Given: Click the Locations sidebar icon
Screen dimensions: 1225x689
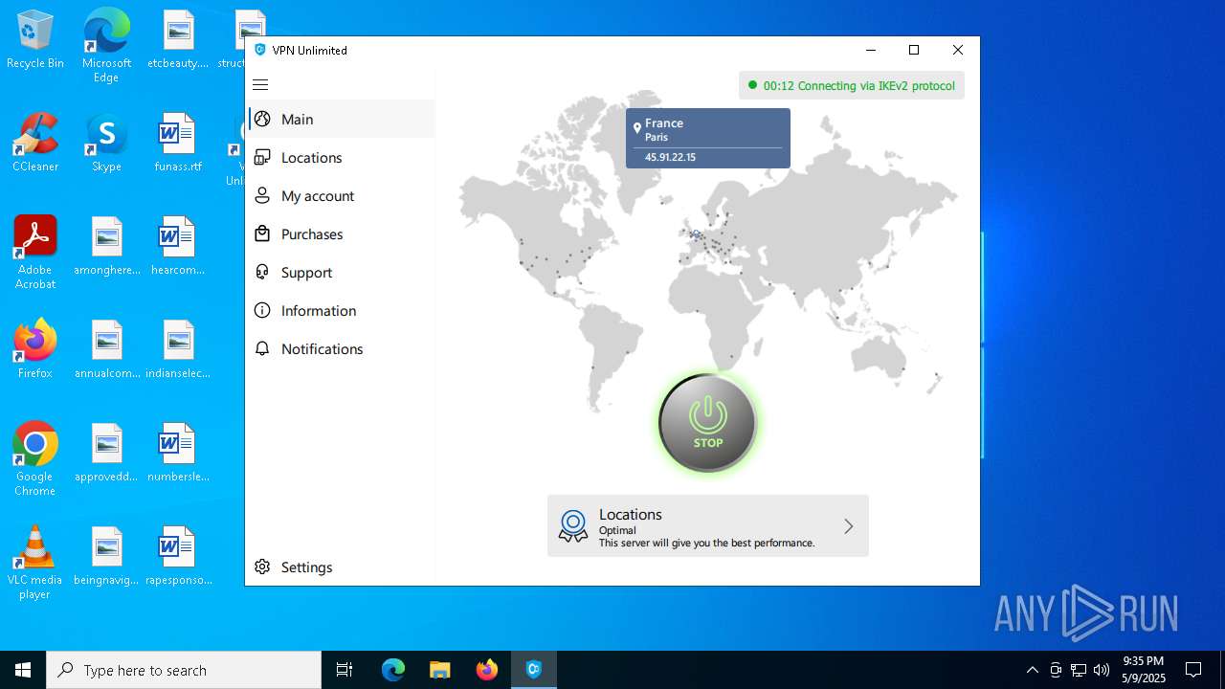Looking at the screenshot, I should tap(262, 157).
